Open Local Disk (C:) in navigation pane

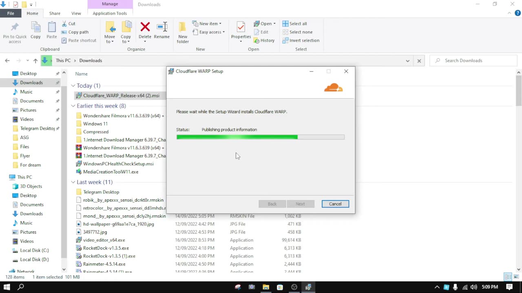pyautogui.click(x=34, y=250)
